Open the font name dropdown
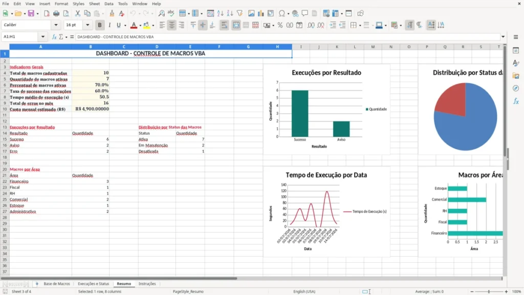 56,25
